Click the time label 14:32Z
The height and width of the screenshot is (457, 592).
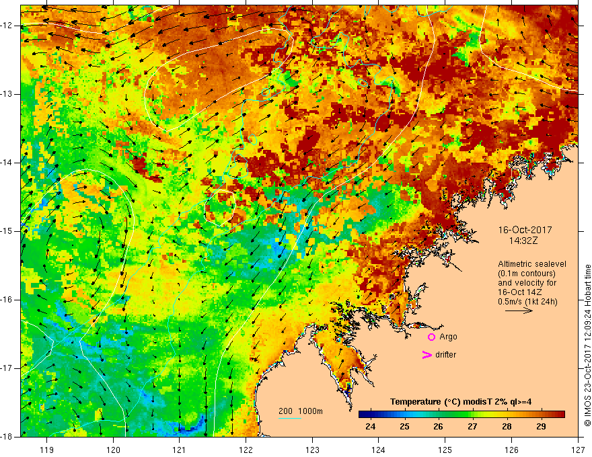523,241
